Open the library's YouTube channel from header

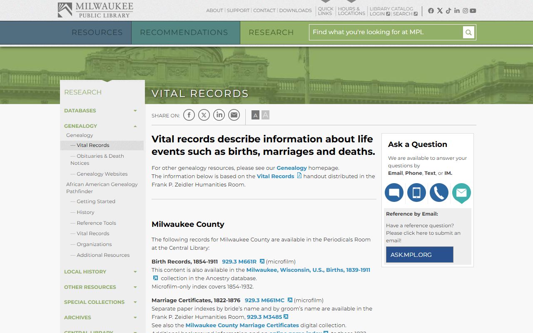pyautogui.click(x=473, y=11)
